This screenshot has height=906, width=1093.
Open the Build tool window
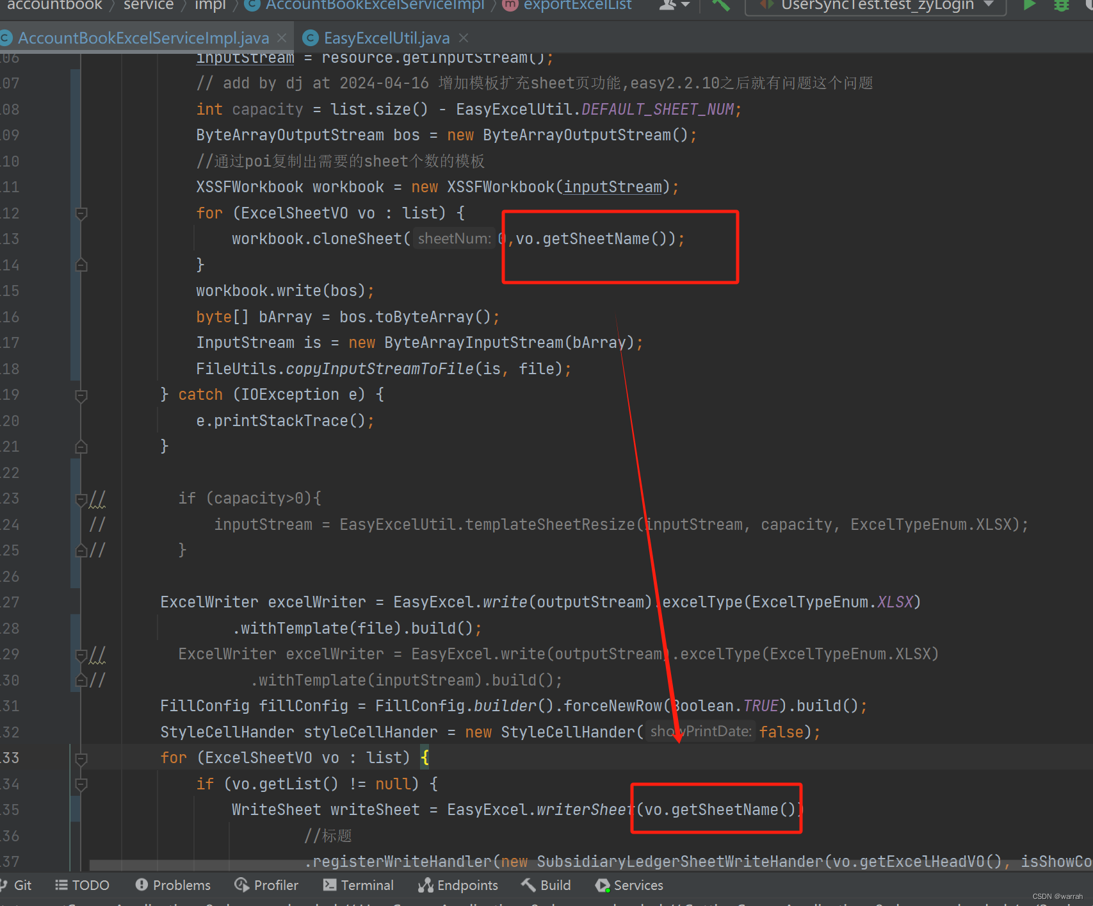tap(546, 885)
